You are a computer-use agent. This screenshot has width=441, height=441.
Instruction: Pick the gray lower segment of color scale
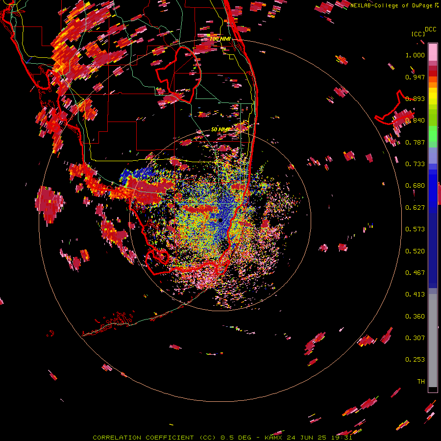point(433,341)
